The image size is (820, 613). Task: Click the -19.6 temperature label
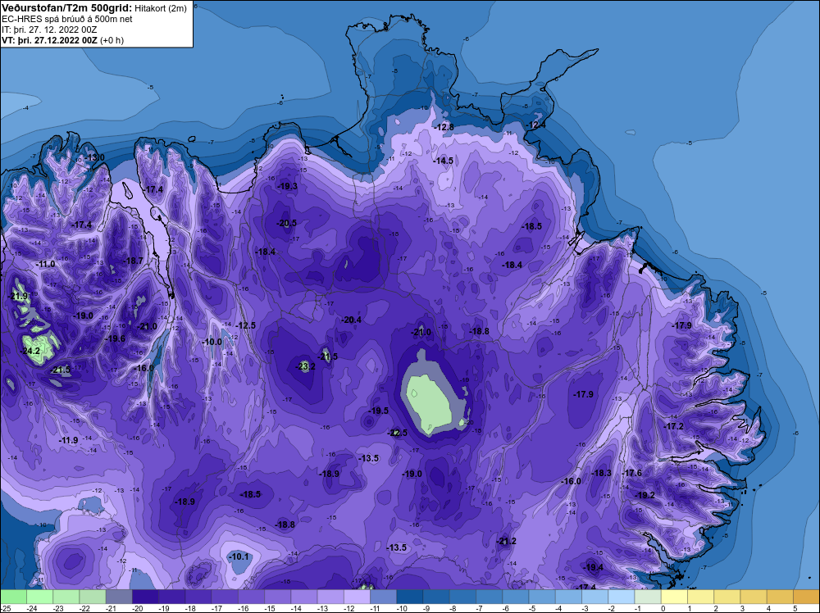pyautogui.click(x=115, y=338)
